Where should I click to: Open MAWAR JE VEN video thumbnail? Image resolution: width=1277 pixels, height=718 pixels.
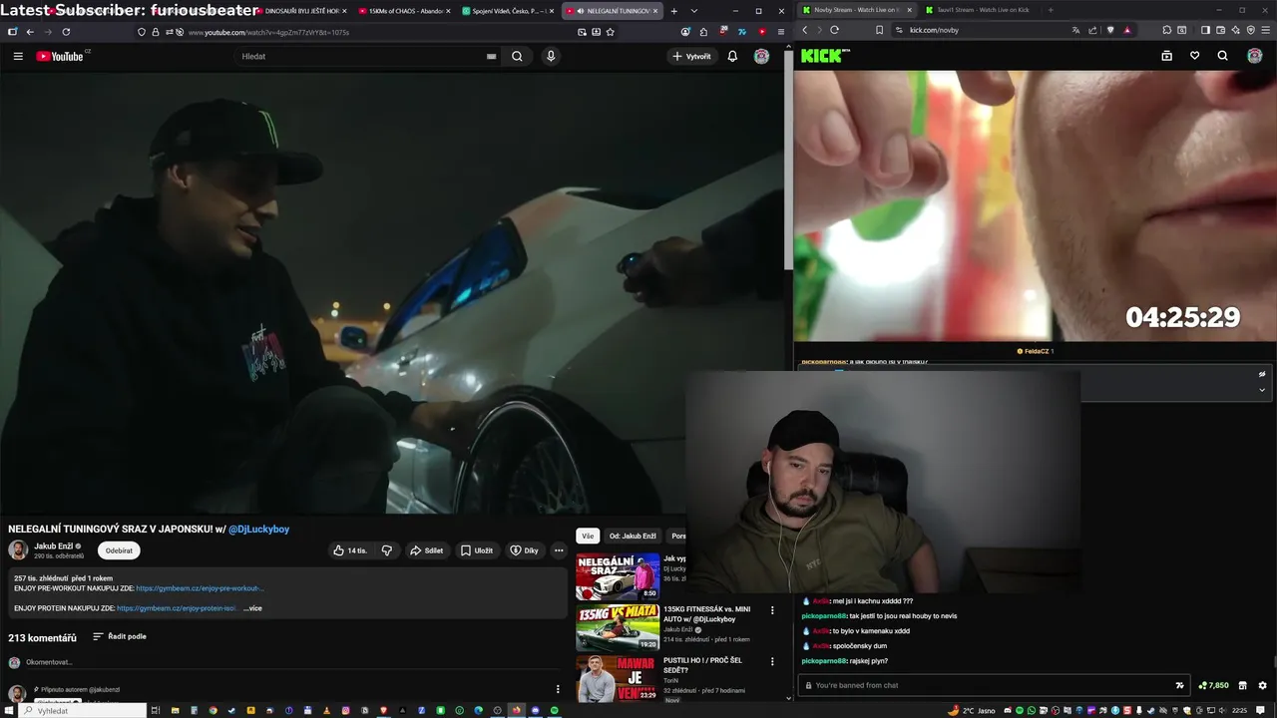click(x=618, y=678)
